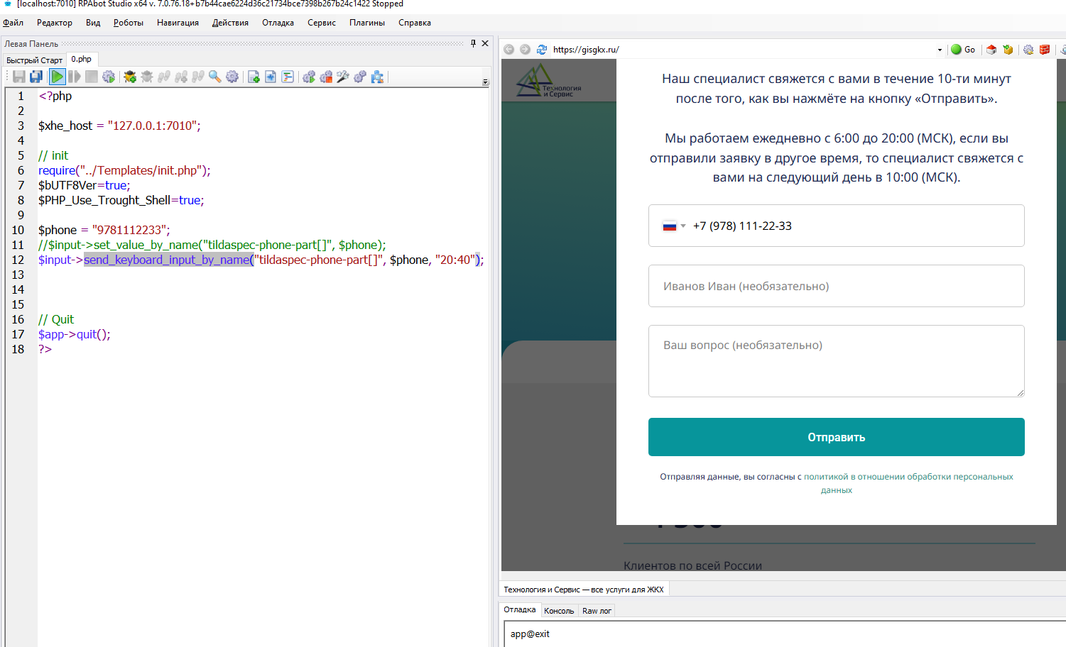This screenshot has height=647, width=1066.
Task: Refresh the embedded browser page
Action: [x=542, y=50]
